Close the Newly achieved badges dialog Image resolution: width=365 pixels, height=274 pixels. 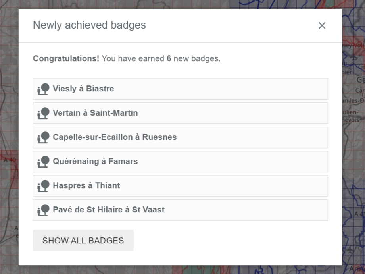322,25
